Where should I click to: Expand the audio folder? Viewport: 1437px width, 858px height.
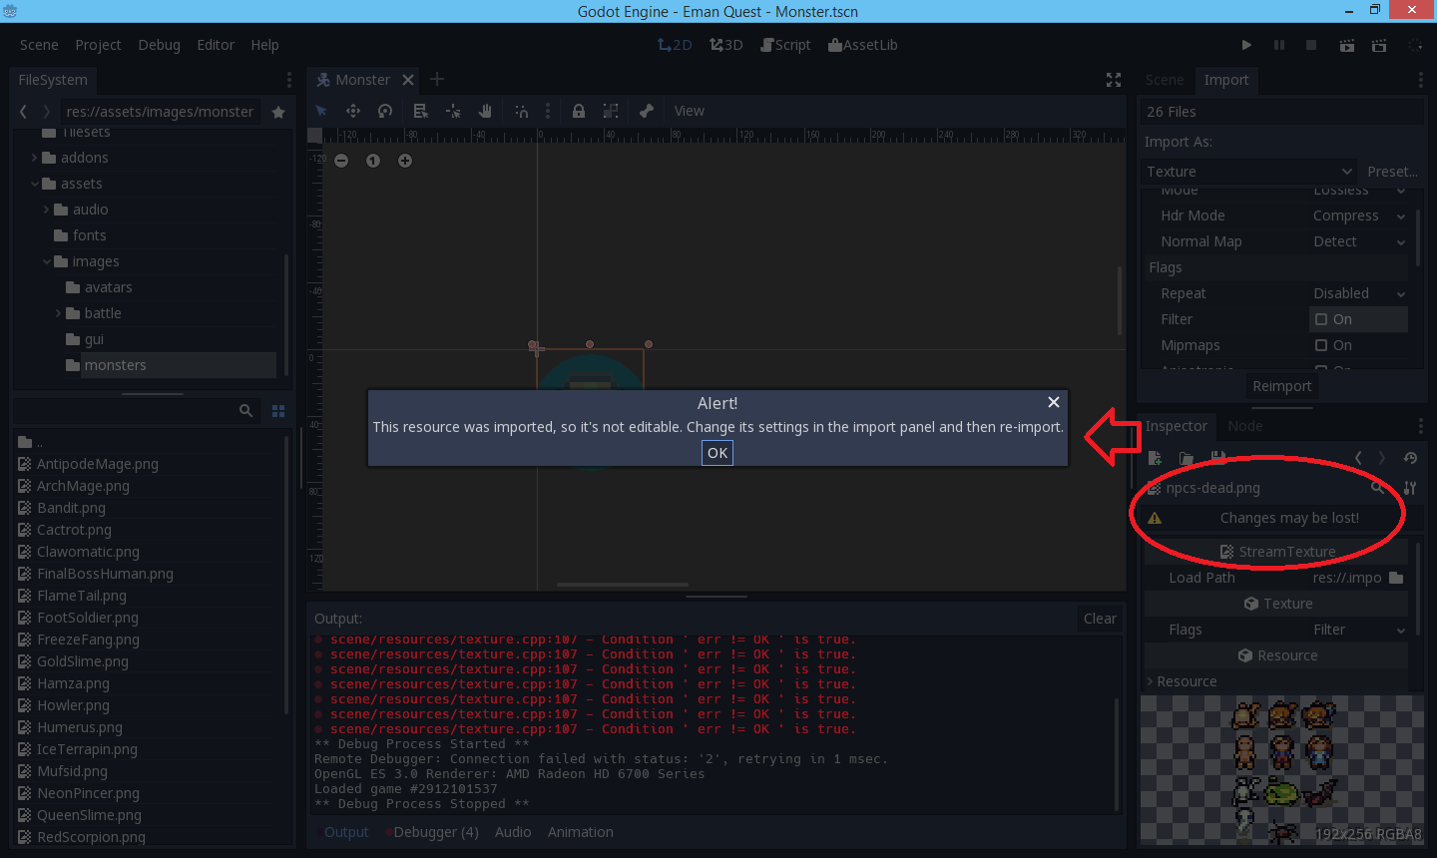[x=46, y=210]
